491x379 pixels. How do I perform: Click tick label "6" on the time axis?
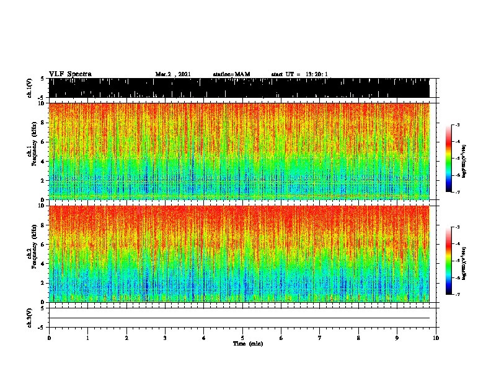point(281,338)
